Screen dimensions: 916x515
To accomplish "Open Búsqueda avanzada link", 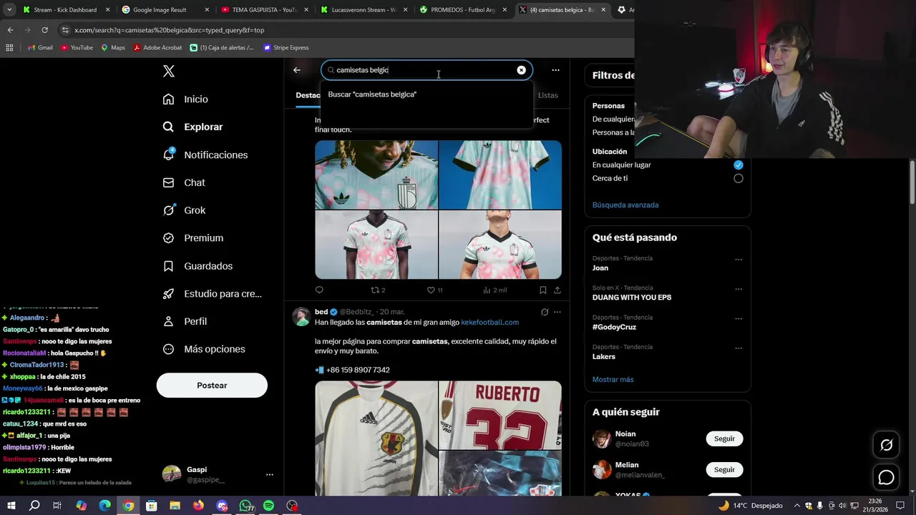I will (625, 205).
